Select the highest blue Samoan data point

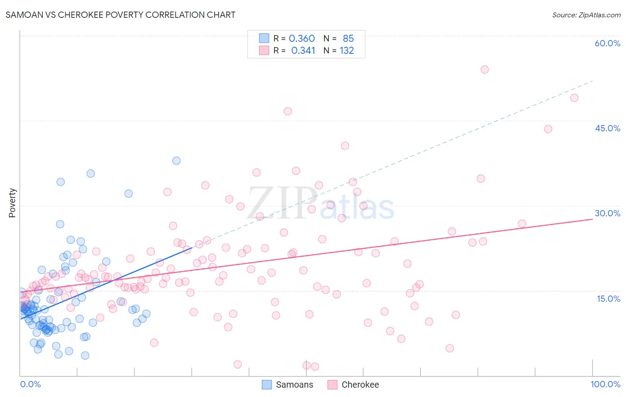(x=176, y=161)
